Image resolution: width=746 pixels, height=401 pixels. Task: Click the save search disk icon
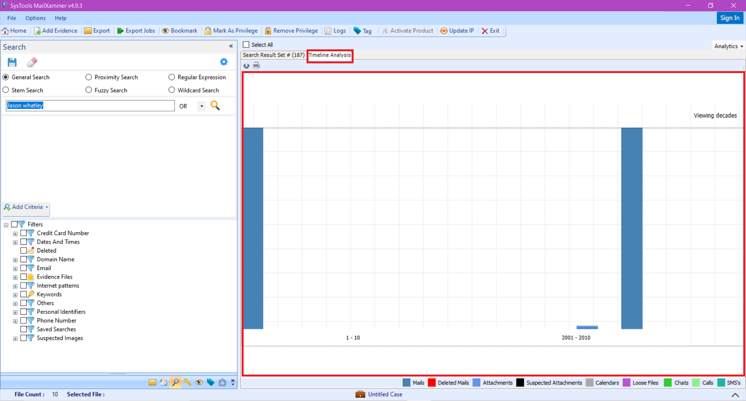(12, 62)
